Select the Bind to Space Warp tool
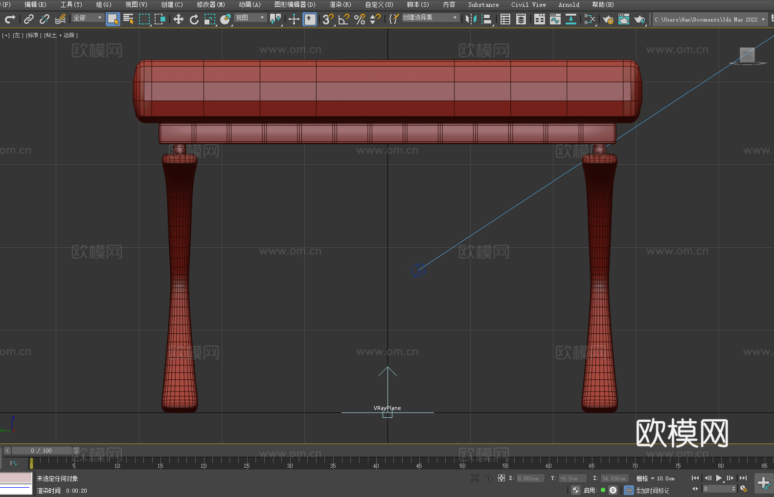 60,19
